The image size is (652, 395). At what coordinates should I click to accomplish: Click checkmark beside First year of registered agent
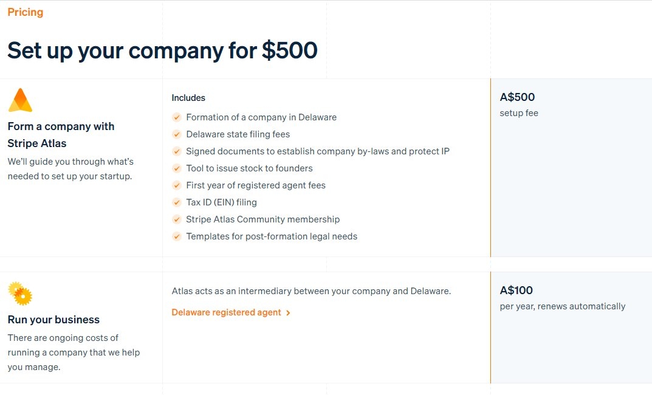[177, 185]
